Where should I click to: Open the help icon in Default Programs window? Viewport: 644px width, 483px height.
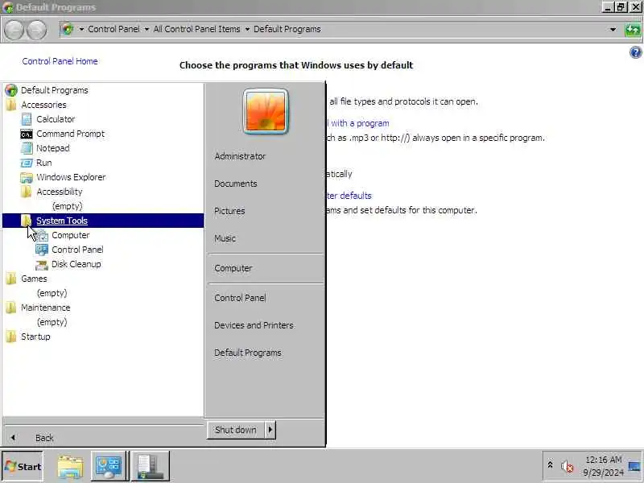coord(635,52)
